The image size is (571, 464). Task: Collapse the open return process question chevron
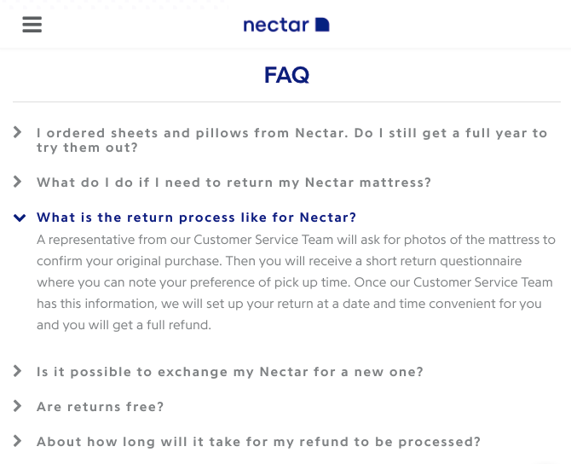19,217
